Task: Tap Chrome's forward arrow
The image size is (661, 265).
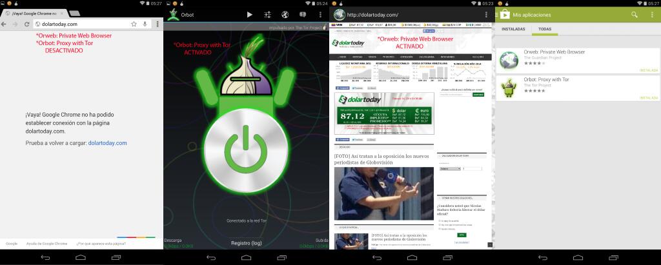Action: (15, 24)
